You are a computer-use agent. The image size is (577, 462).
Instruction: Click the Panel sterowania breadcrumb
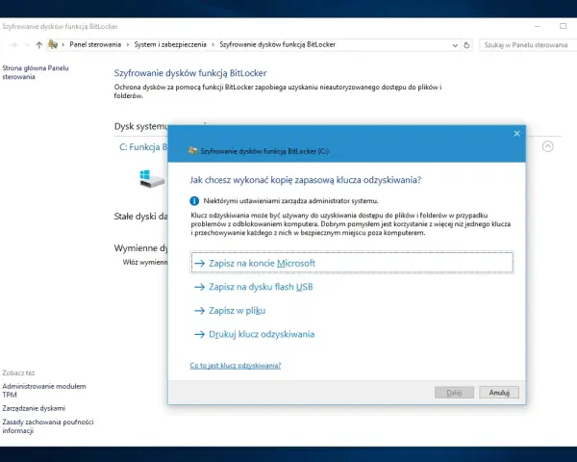(95, 44)
